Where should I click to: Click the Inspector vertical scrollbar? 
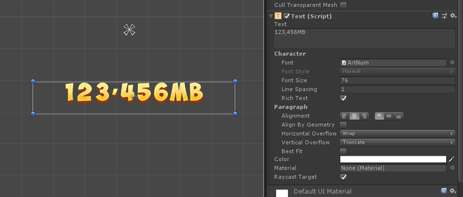461,92
